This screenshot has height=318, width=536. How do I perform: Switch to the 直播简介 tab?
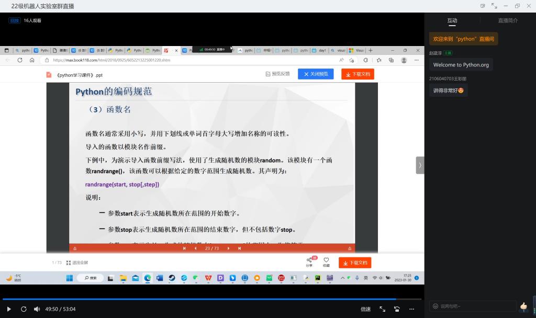(x=508, y=20)
